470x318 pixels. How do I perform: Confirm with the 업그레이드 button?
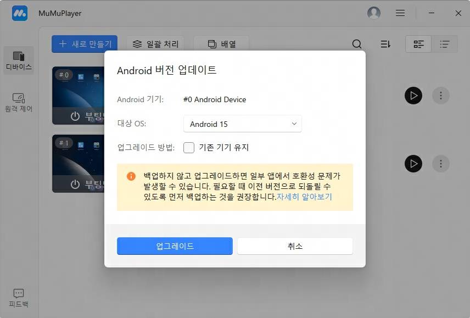coord(175,246)
